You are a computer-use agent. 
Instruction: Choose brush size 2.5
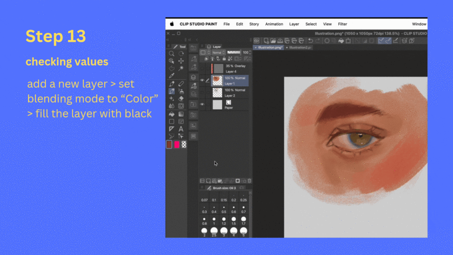click(214, 232)
